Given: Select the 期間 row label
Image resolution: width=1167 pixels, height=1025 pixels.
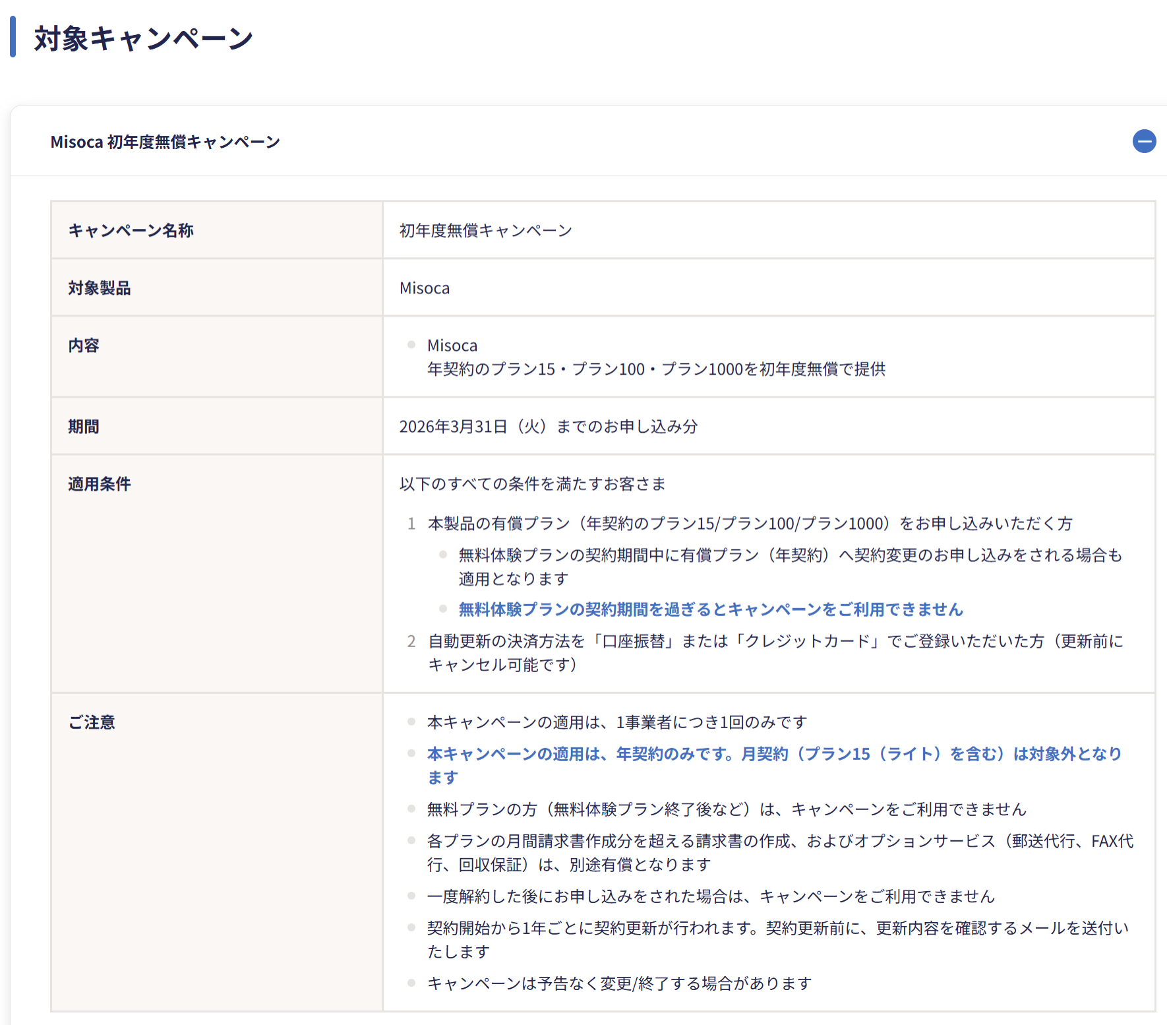Looking at the screenshot, I should click(x=84, y=427).
